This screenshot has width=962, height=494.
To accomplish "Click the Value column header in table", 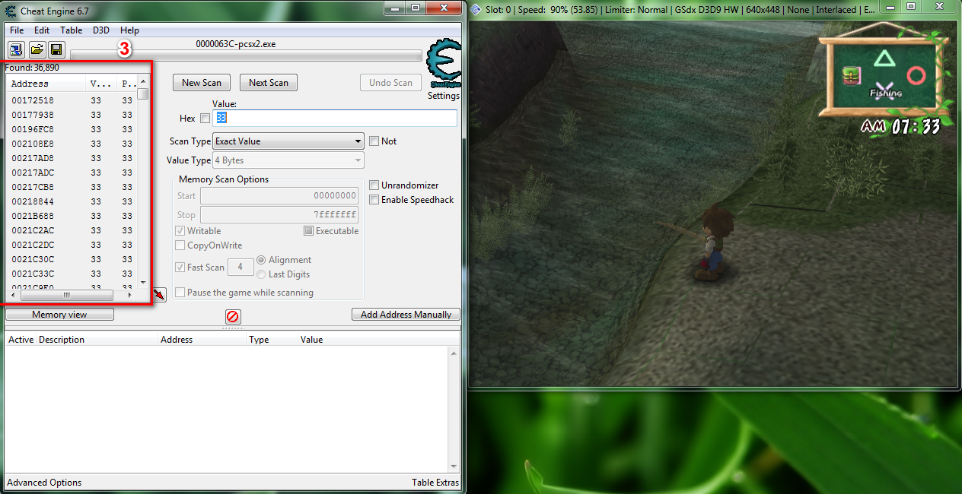I will coord(373,340).
